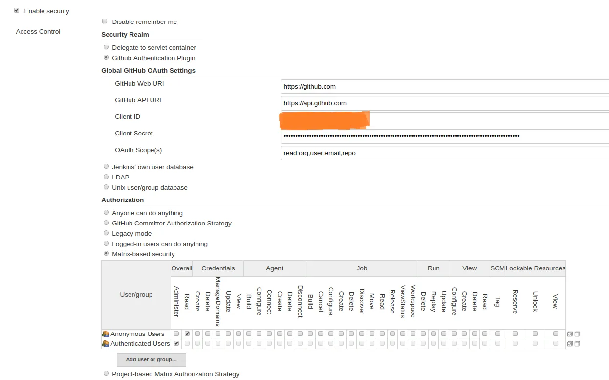The width and height of the screenshot is (609, 380).
Task: Enable Job Build for Anonymous Users
Action: pyautogui.click(x=310, y=334)
